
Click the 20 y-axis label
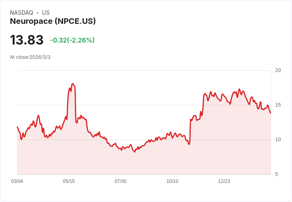tap(278, 70)
